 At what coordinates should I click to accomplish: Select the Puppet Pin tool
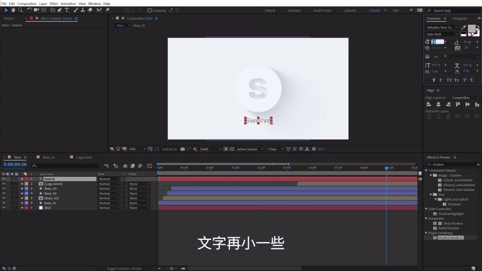tap(107, 10)
